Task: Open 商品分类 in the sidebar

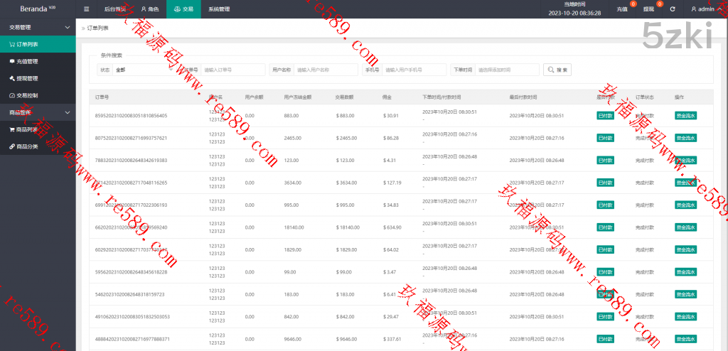Action: pyautogui.click(x=27, y=146)
